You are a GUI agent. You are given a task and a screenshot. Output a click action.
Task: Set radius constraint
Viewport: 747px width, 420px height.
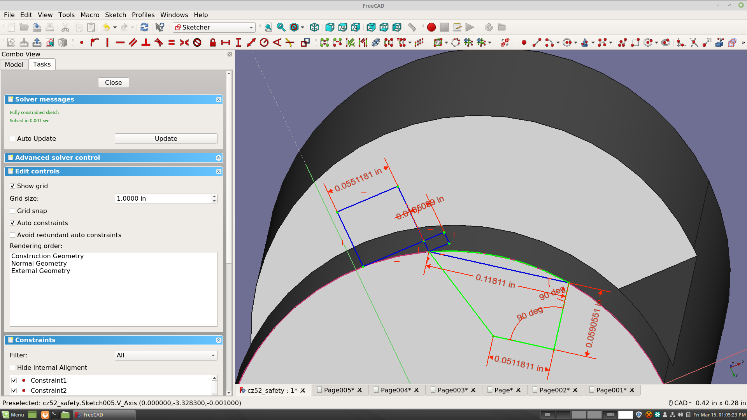pos(264,42)
